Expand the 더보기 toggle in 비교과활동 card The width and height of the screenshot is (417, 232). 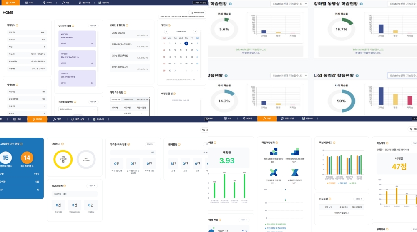(92, 185)
